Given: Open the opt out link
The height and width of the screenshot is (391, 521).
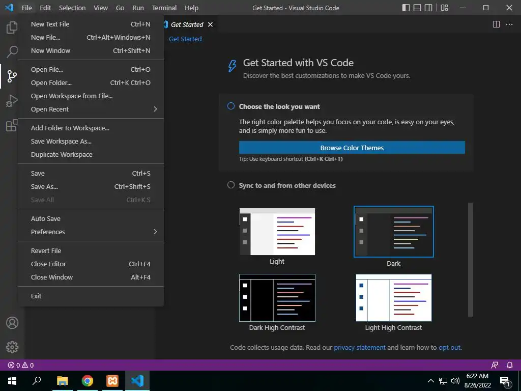Looking at the screenshot, I should coord(450,347).
